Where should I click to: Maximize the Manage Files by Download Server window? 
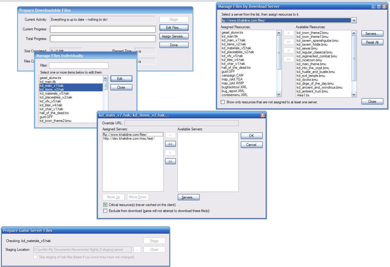379,6
